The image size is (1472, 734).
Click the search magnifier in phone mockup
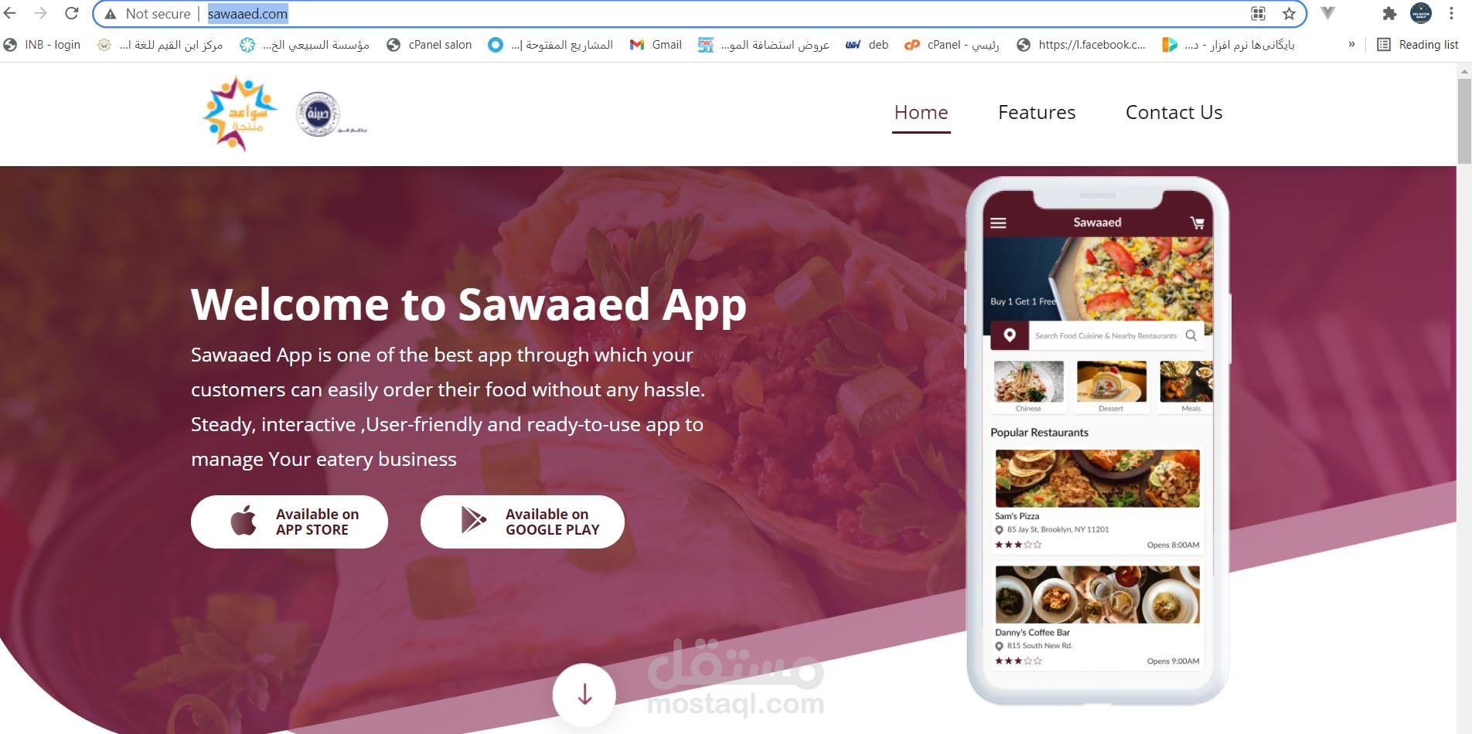(1191, 335)
